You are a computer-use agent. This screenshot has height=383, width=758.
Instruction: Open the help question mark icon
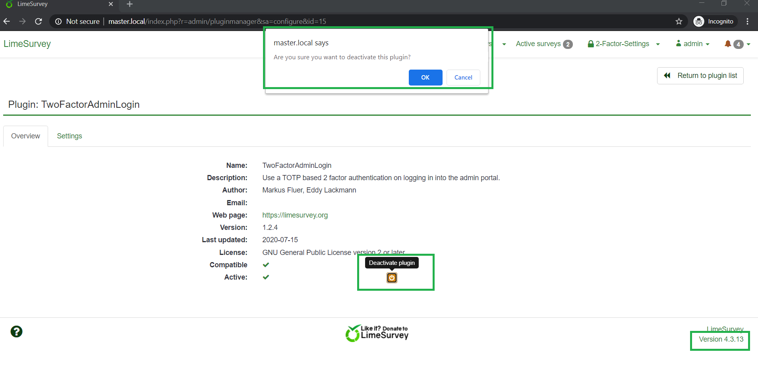click(16, 331)
